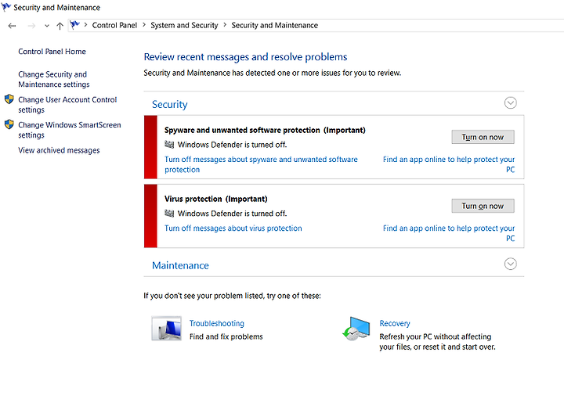Select Control Panel in the breadcrumb
Screen dimensions: 564x399
point(114,25)
